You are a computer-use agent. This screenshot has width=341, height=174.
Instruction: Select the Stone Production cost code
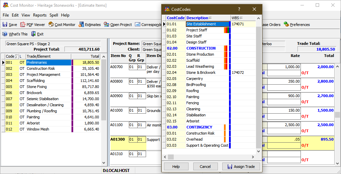click(x=209, y=54)
